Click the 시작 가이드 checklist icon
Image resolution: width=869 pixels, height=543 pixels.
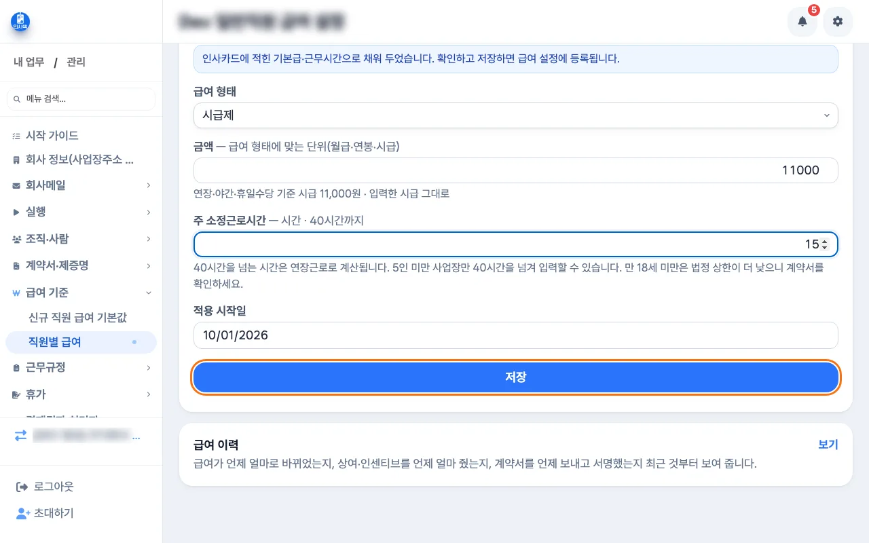[16, 136]
